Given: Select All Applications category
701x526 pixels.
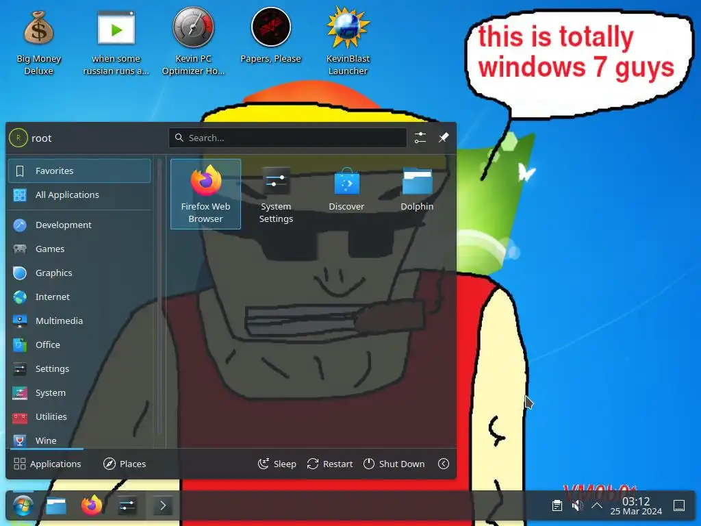Looking at the screenshot, I should point(79,195).
